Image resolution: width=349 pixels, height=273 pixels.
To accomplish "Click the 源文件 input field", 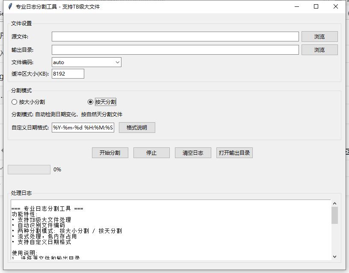I will [175, 36].
